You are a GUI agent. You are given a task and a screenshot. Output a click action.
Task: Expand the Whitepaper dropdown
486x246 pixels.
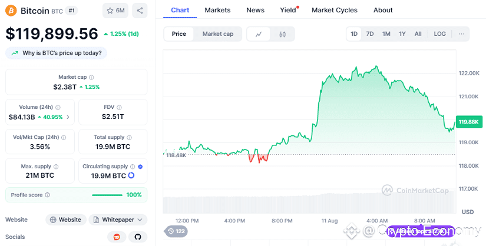(118, 220)
